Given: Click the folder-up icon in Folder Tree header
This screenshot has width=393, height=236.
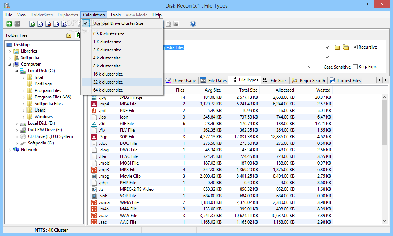Looking at the screenshot, I should [69, 35].
